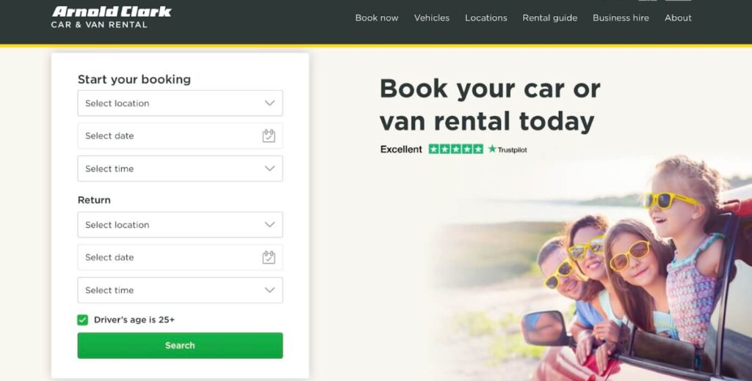
Task: Click the green Search button
Action: point(181,346)
